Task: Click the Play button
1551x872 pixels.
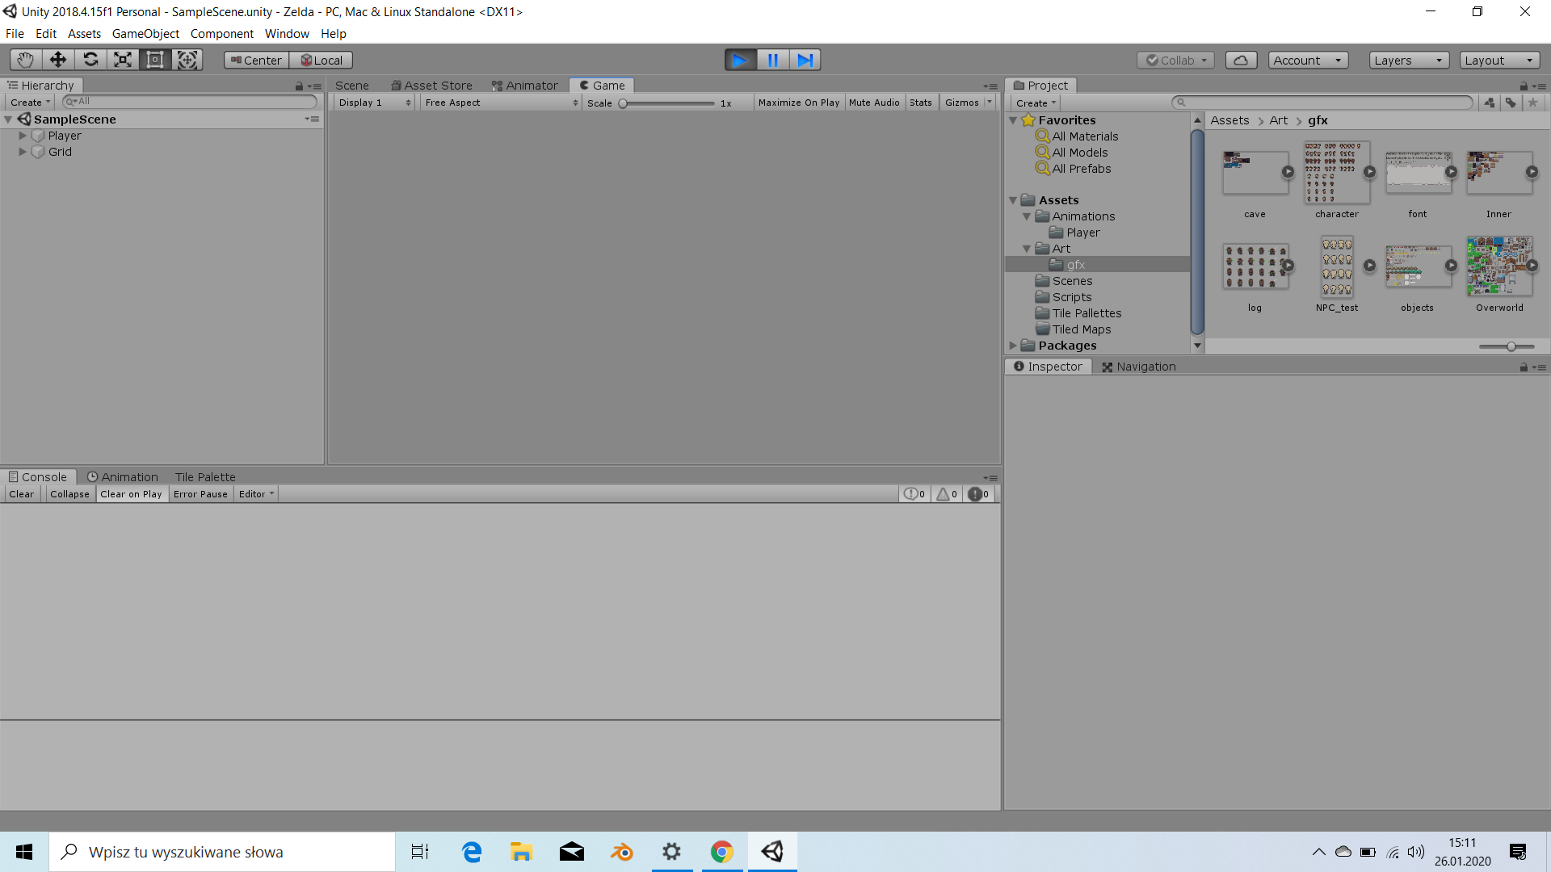Action: click(739, 60)
